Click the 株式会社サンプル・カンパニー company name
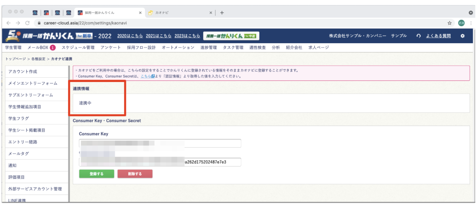Image resolution: width=476 pixels, height=206 pixels. coord(358,36)
